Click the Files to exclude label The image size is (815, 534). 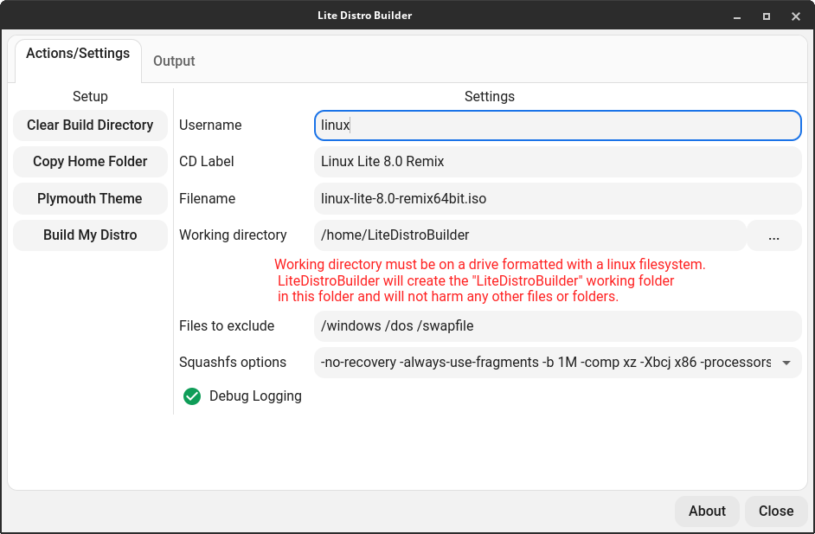click(x=227, y=326)
